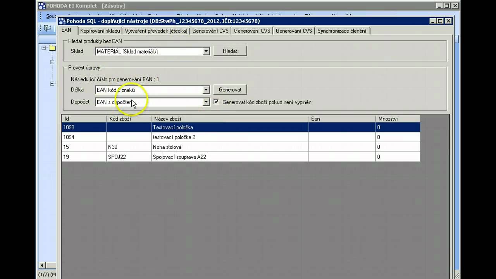Image resolution: width=496 pixels, height=279 pixels.
Task: Expand the Dopočet dropdown list
Action: tap(206, 102)
